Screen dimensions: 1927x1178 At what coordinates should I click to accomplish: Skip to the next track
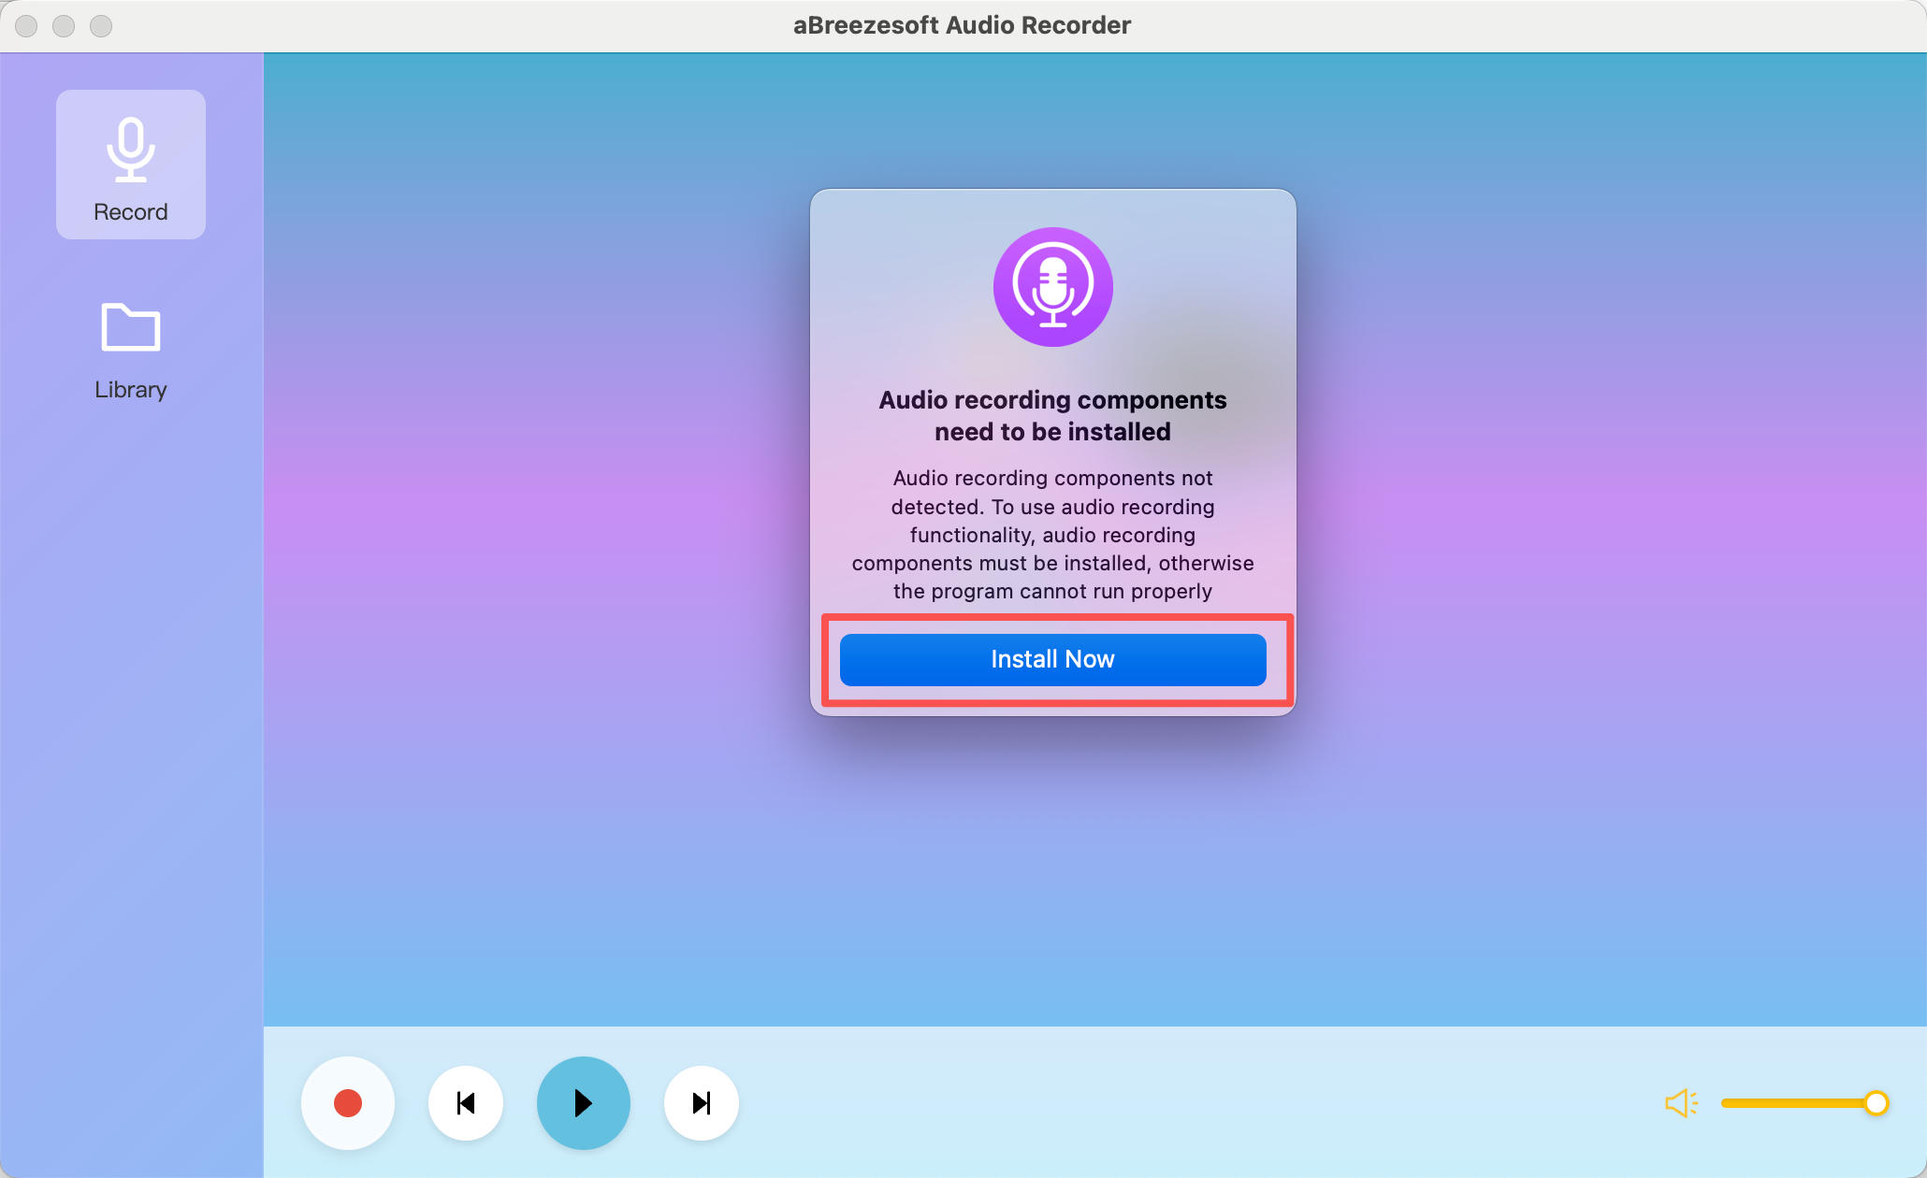coord(701,1103)
